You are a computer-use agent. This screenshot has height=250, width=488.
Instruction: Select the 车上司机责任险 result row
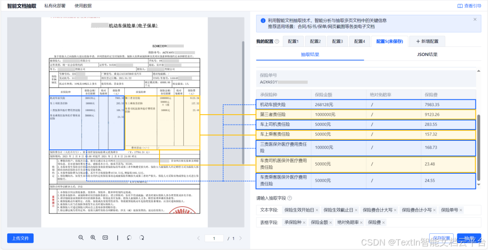[366, 125]
